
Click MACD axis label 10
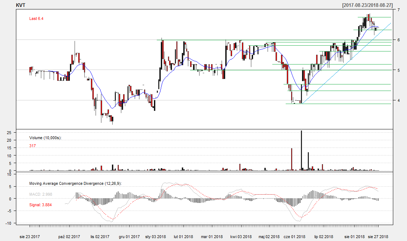point(9,174)
